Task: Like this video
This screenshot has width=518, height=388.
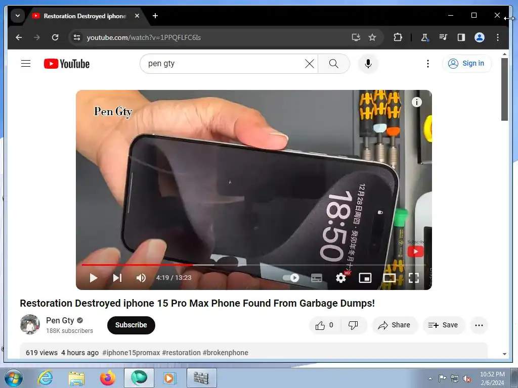Action: click(325, 325)
